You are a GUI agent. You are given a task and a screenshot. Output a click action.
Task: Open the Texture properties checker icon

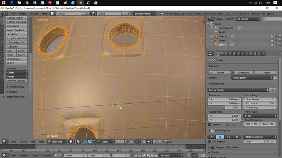pos(255,53)
